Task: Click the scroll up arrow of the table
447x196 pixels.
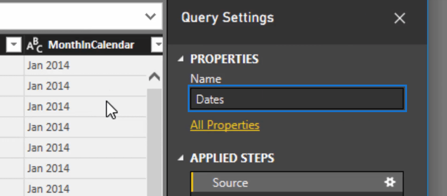Action: point(154,77)
